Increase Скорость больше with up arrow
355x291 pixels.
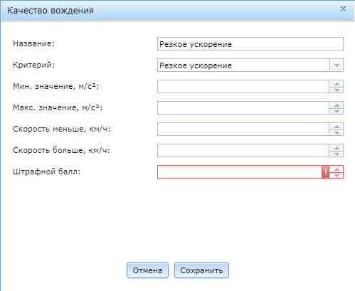pos(337,147)
